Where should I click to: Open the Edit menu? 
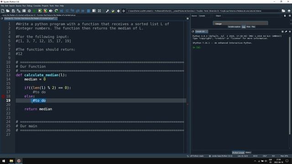(x=6, y=6)
